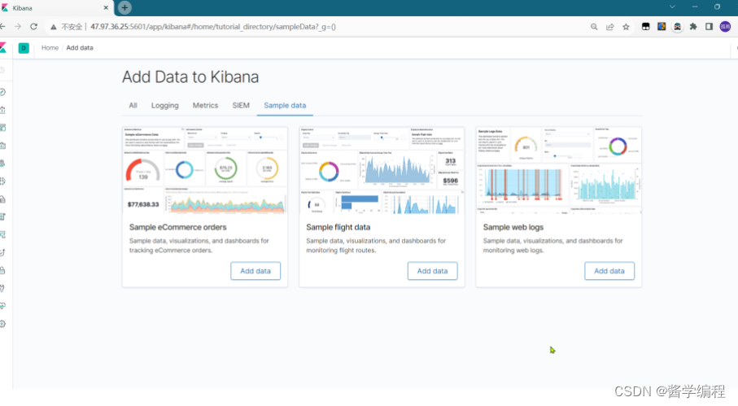The width and height of the screenshot is (738, 406).
Task: Click the Sample eCommerce orders title
Action: [178, 227]
